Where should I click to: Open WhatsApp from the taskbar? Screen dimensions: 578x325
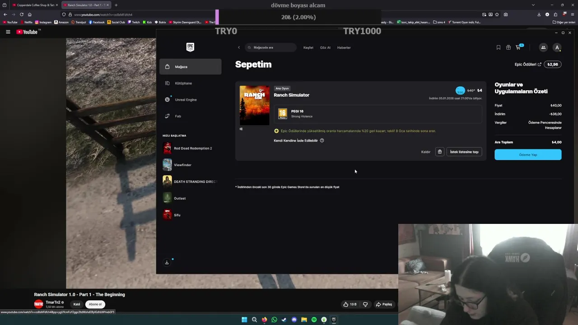(x=274, y=320)
